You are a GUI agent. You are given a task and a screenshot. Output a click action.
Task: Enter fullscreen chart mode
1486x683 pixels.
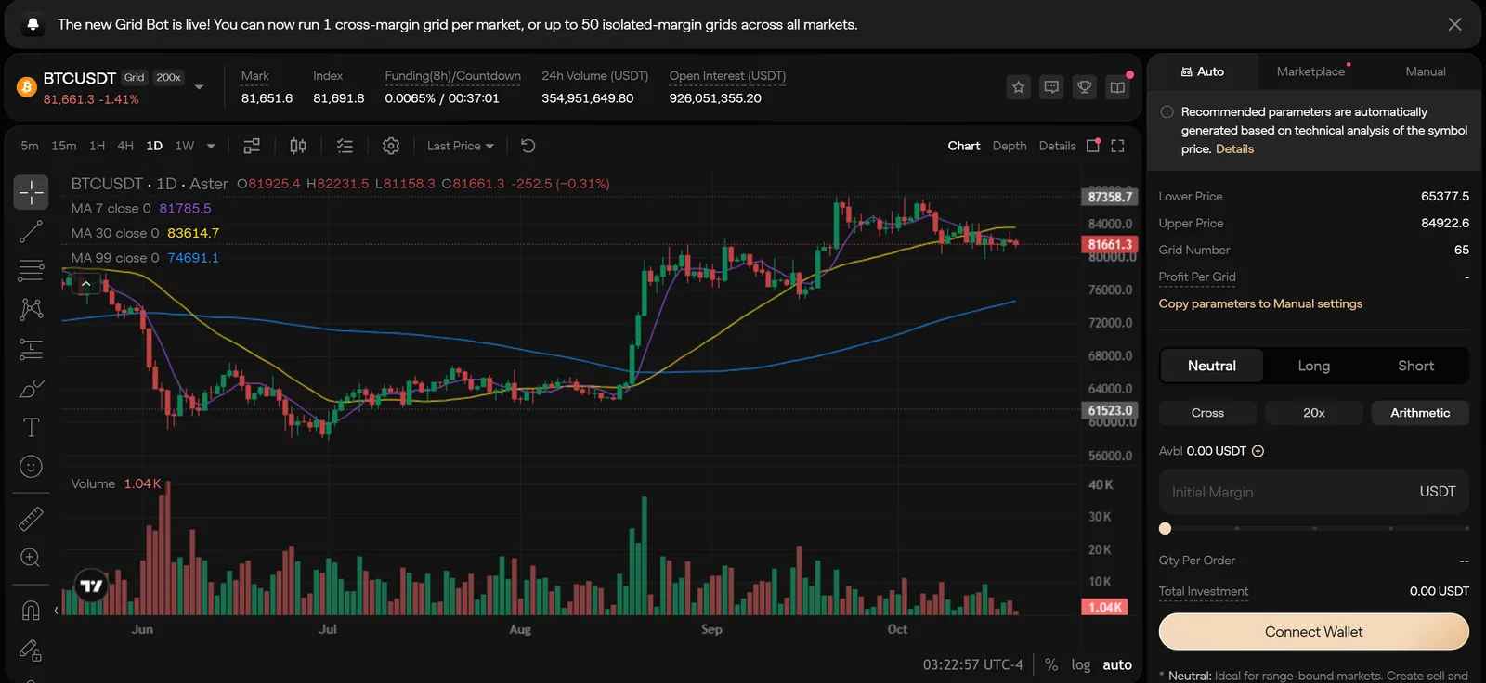(x=1118, y=146)
